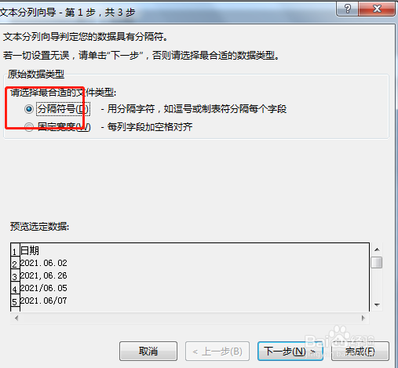Image resolution: width=398 pixels, height=368 pixels.
Task: Click the 取消 button
Action: (x=148, y=351)
